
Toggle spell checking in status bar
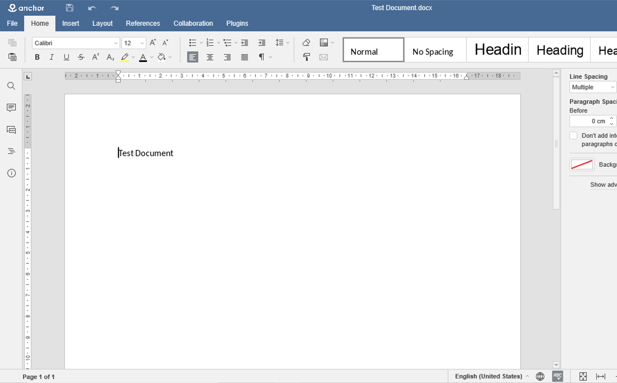tap(558, 376)
